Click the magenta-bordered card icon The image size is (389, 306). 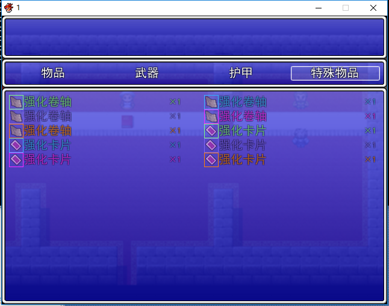(16, 160)
